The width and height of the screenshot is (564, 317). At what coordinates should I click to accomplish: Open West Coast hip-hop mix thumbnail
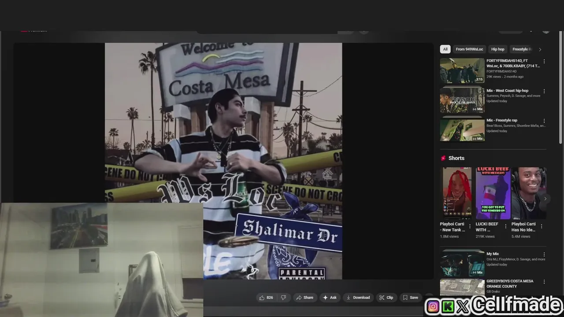(462, 100)
